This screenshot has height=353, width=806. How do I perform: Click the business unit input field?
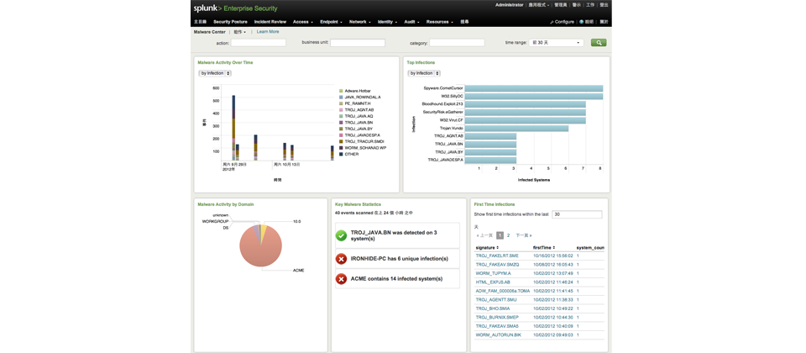pyautogui.click(x=358, y=43)
